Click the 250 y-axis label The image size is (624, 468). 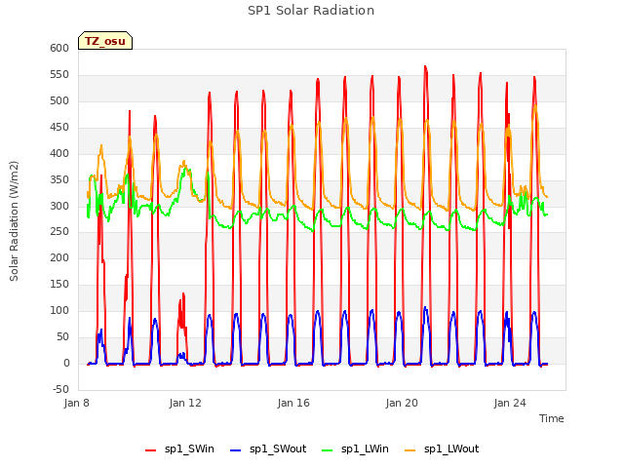click(x=59, y=232)
